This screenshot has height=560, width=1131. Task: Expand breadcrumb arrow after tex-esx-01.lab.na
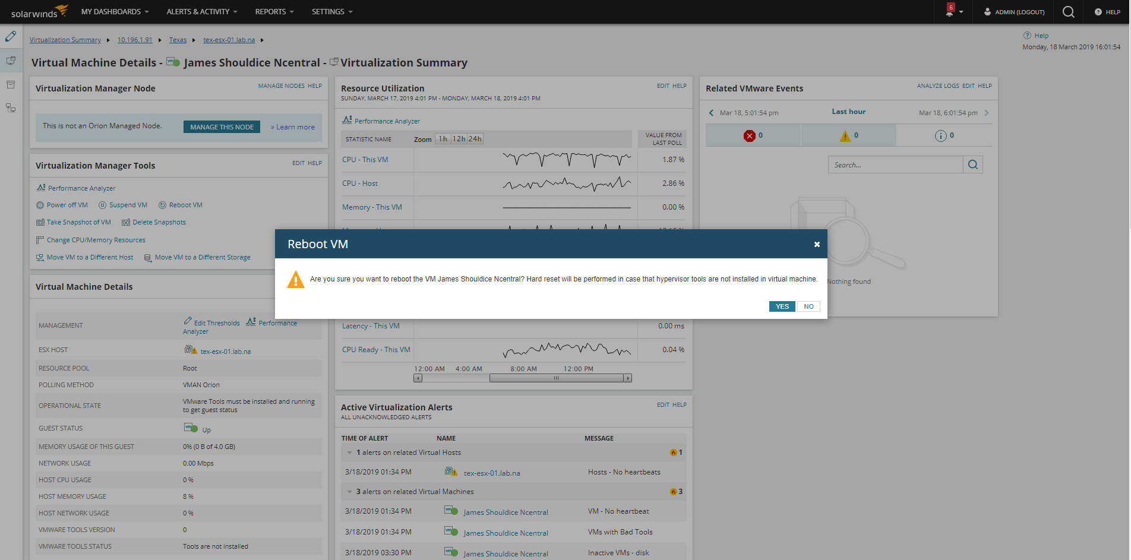[x=262, y=40]
